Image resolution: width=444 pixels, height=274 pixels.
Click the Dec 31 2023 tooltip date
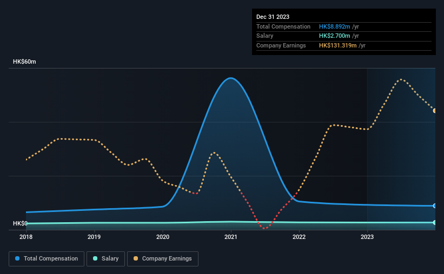tap(273, 17)
